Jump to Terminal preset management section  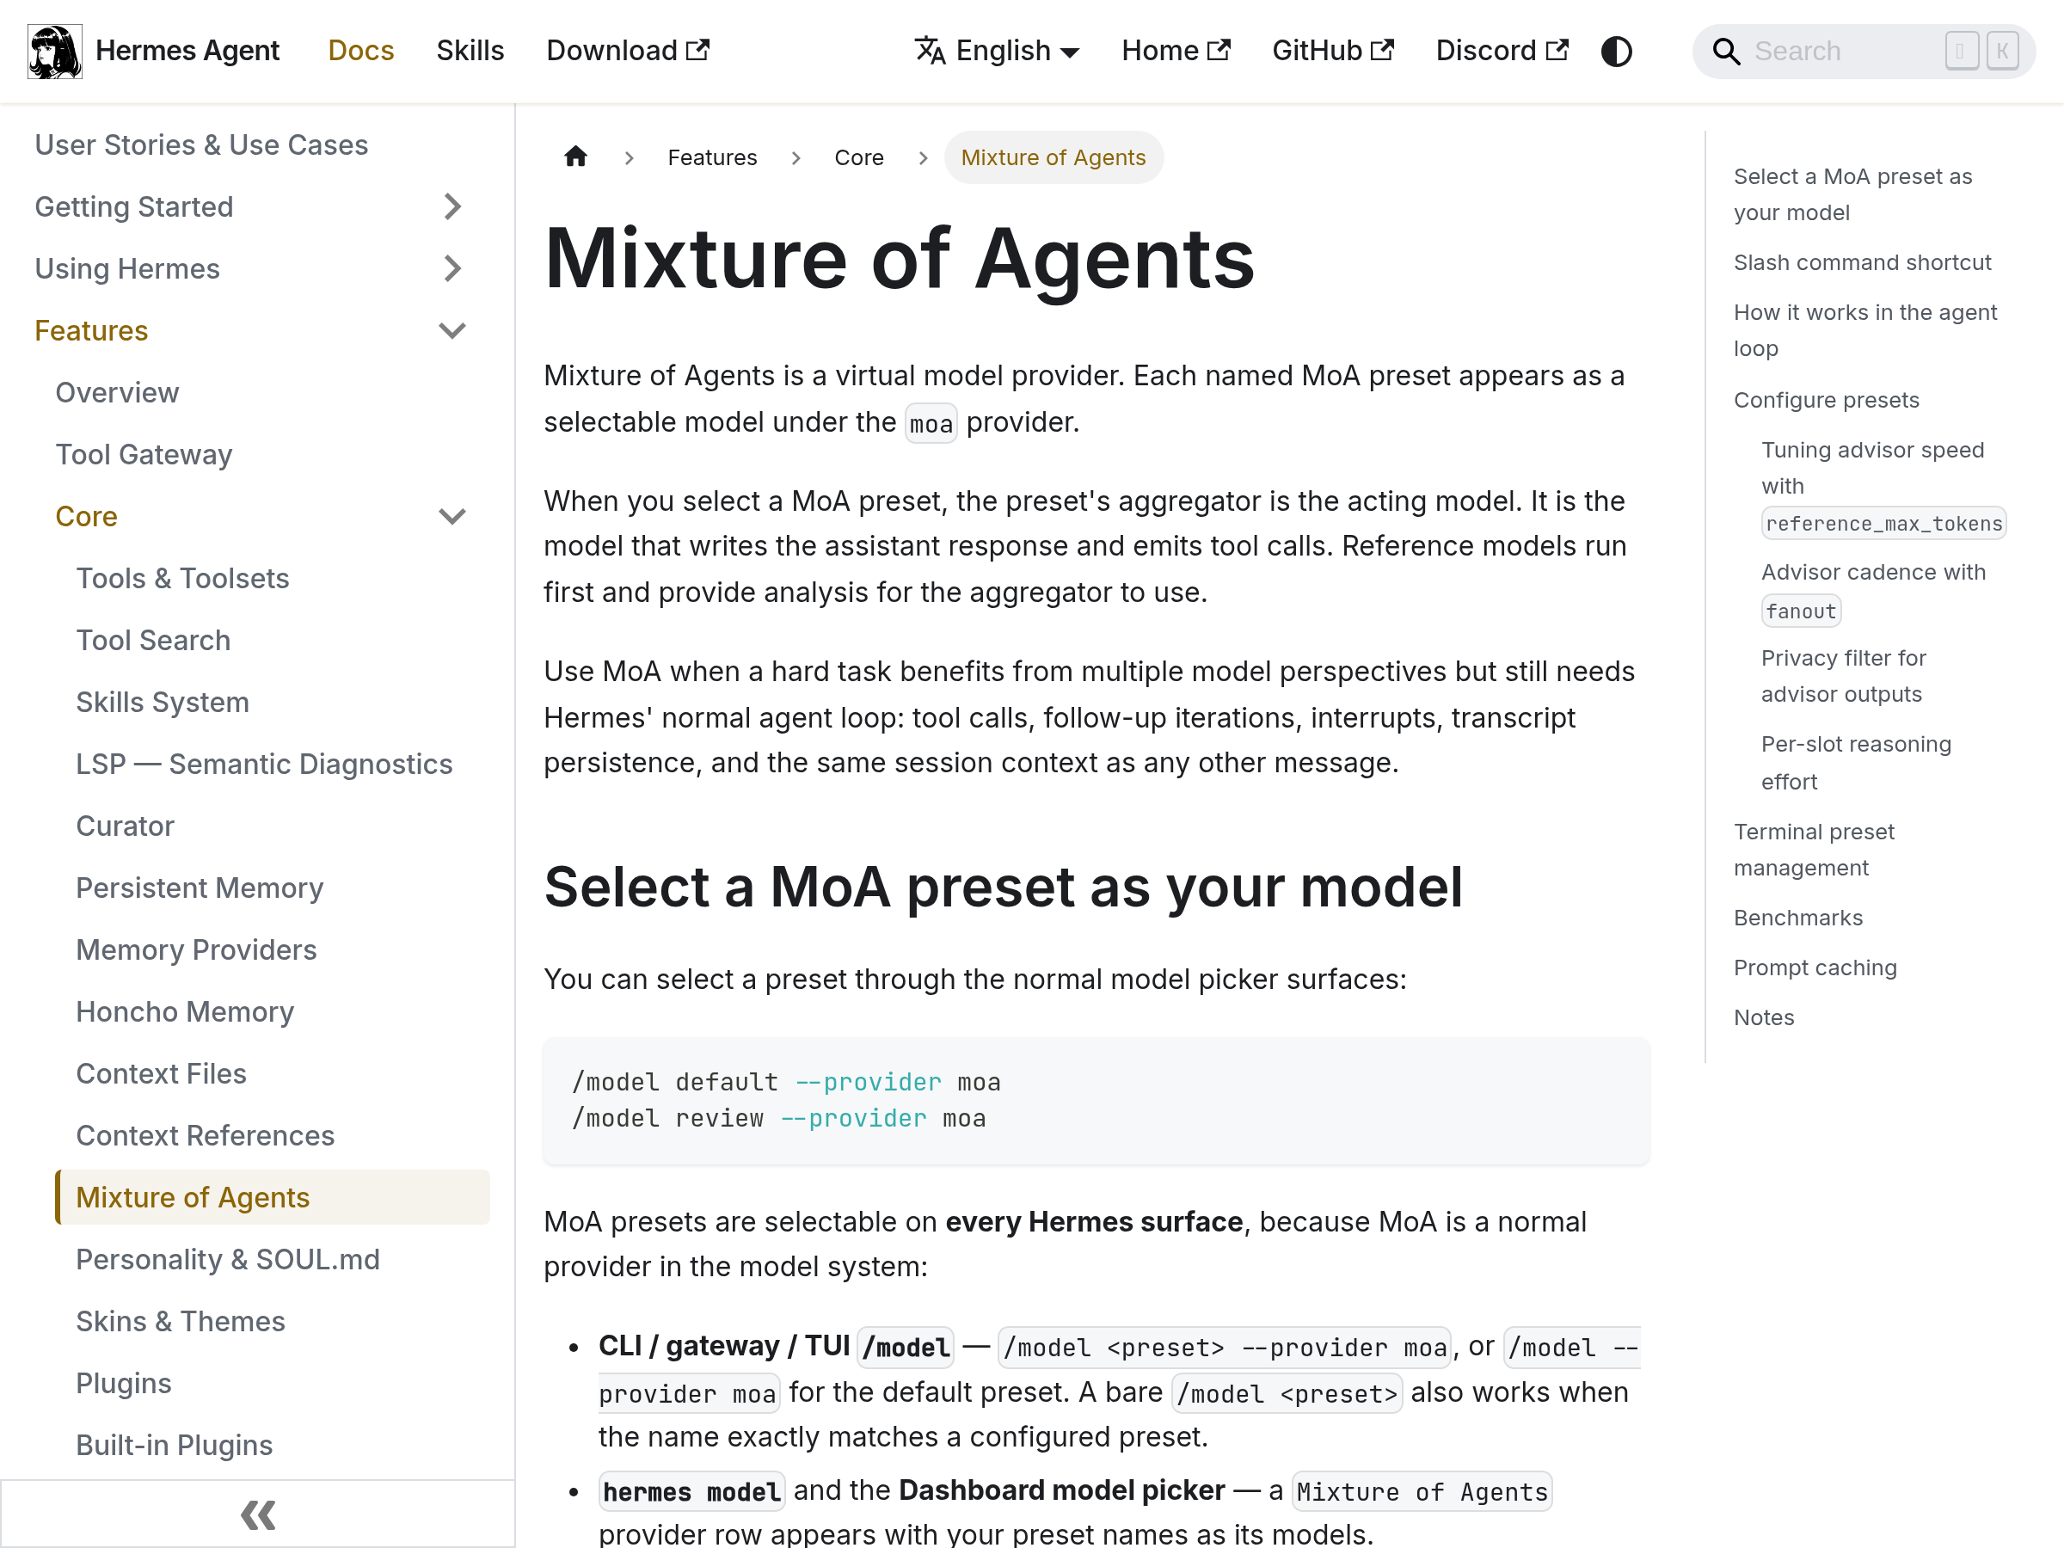point(1815,849)
